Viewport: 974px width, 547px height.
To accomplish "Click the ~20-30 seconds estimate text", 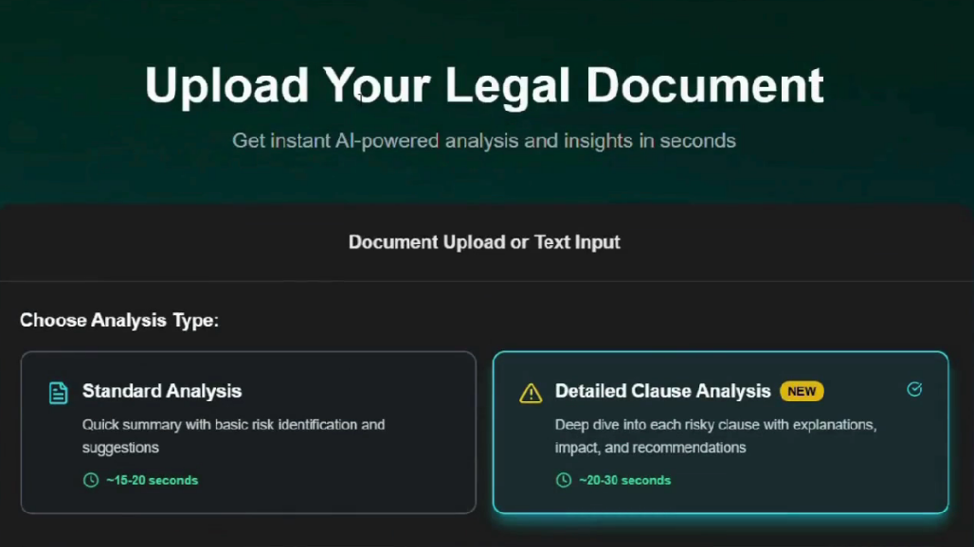I will point(625,480).
